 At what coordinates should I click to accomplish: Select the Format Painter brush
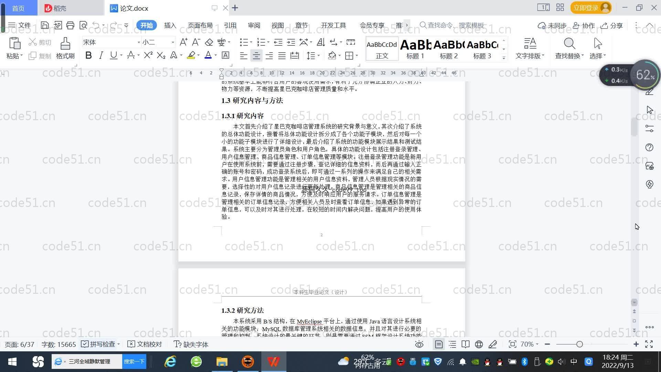click(65, 44)
